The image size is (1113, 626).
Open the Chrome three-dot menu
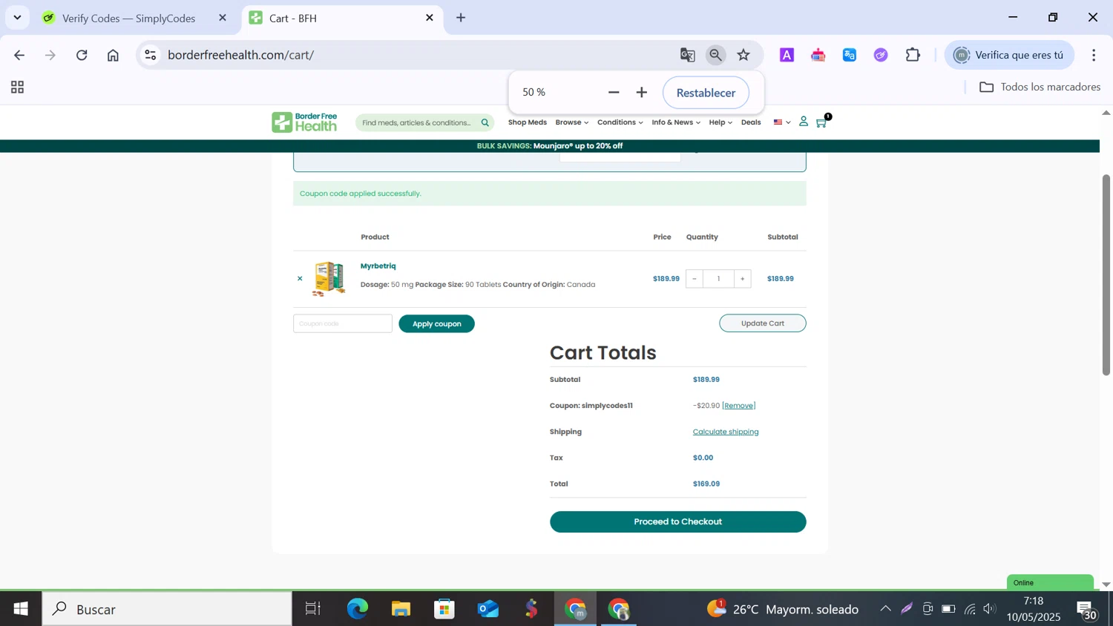pyautogui.click(x=1094, y=55)
